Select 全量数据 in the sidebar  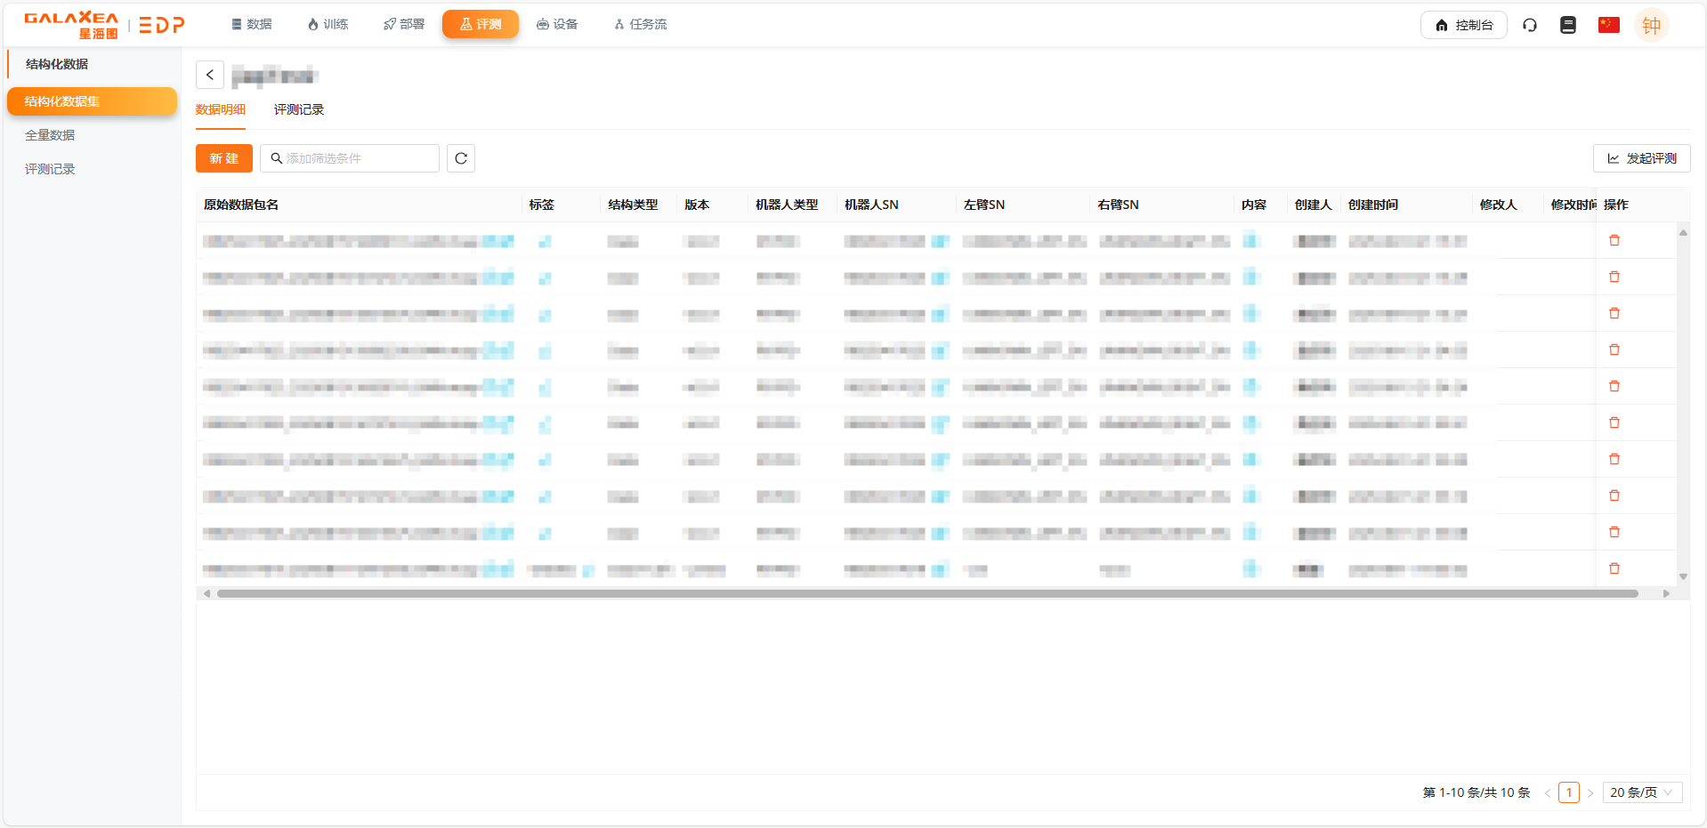click(x=50, y=135)
